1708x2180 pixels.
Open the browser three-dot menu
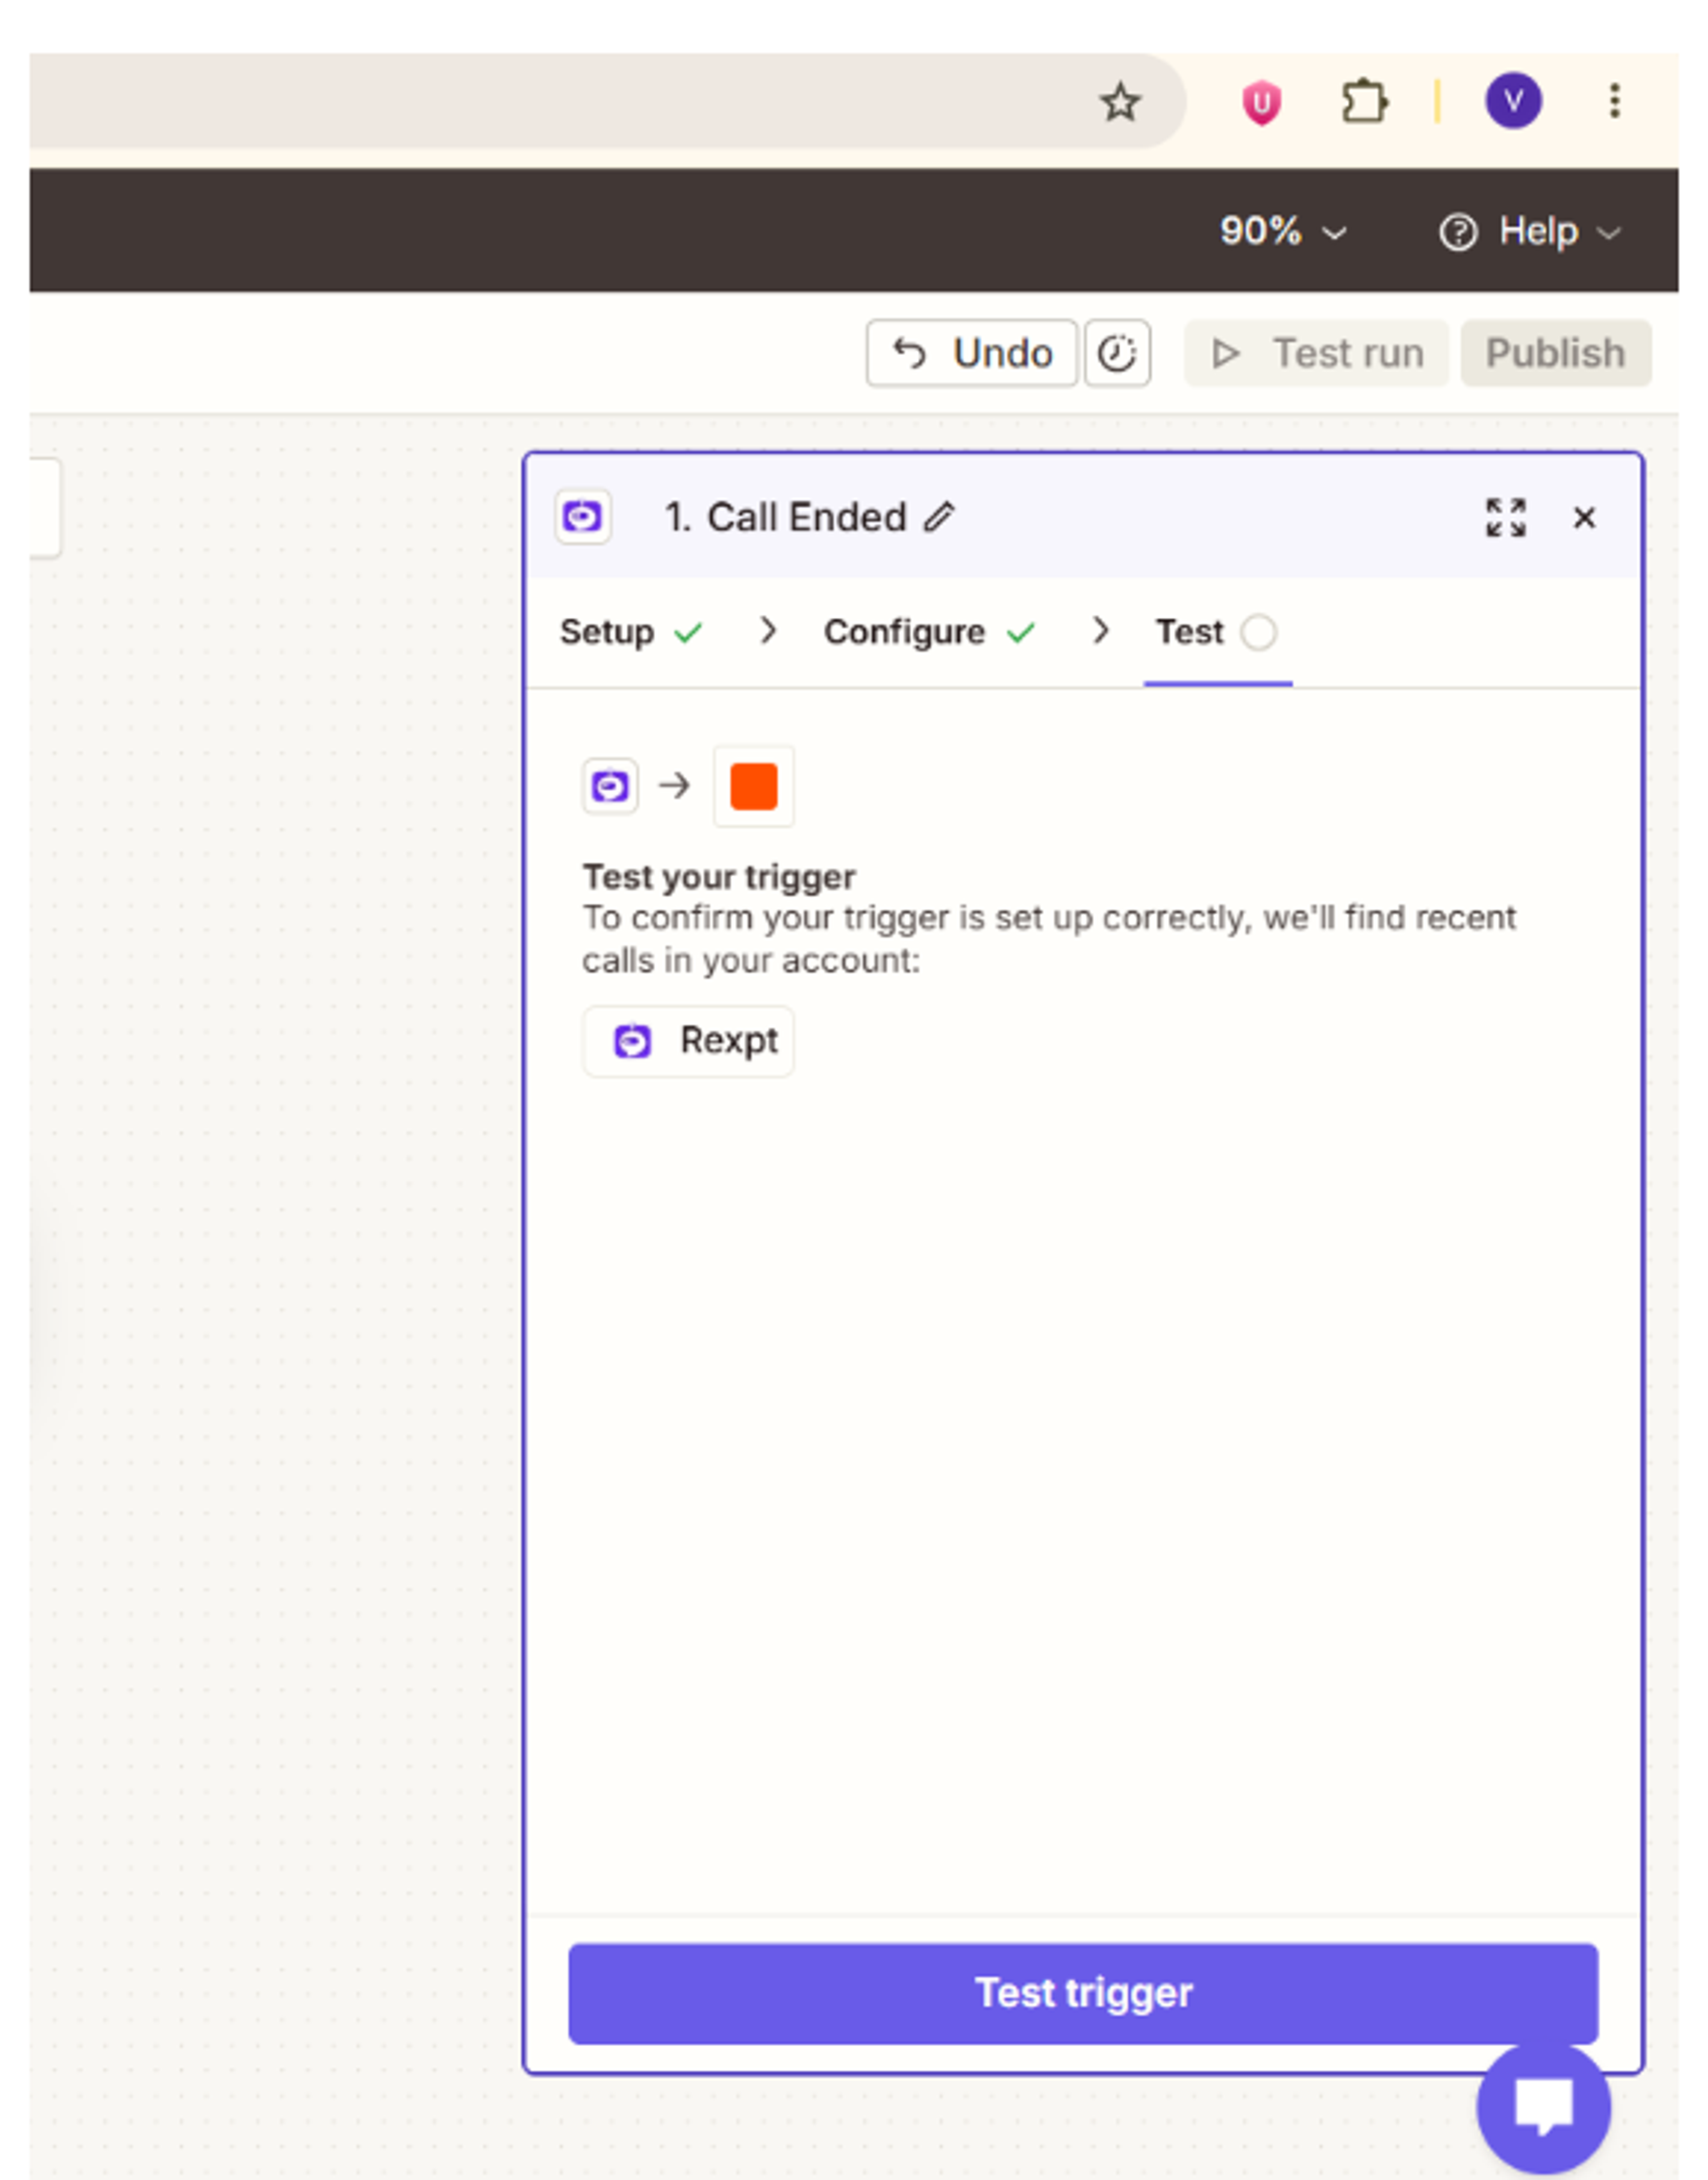1614,101
